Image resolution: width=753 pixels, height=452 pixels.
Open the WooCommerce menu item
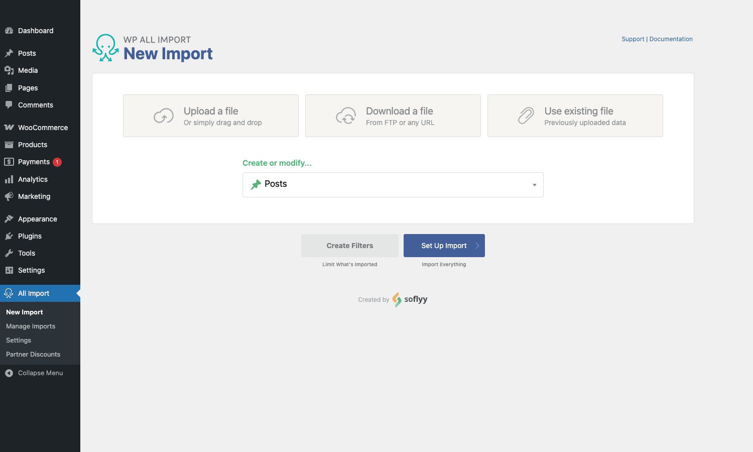40,128
